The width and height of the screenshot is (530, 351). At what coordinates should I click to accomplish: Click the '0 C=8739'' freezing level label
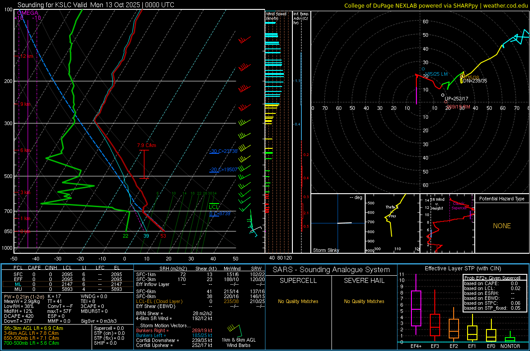(220, 214)
